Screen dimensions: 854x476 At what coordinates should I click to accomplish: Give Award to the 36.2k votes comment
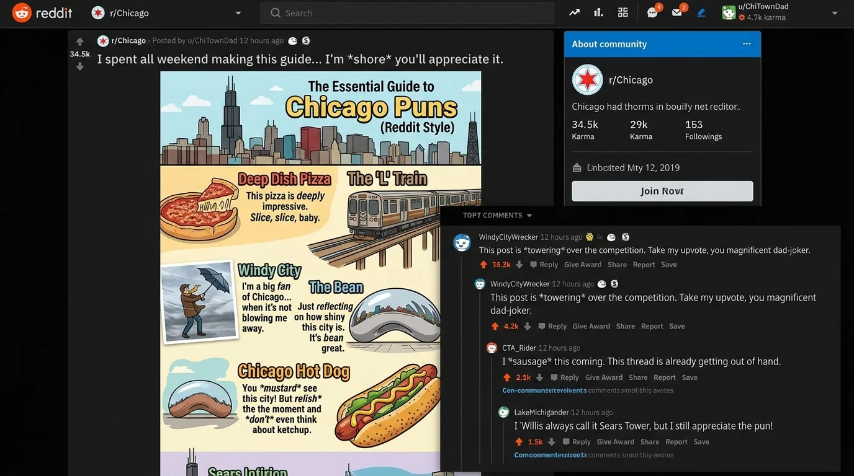click(x=583, y=265)
